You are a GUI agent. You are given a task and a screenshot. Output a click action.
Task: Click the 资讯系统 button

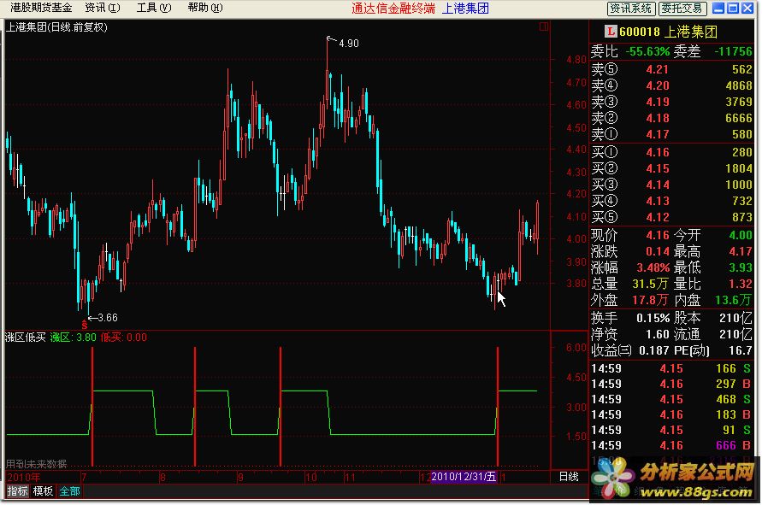631,9
